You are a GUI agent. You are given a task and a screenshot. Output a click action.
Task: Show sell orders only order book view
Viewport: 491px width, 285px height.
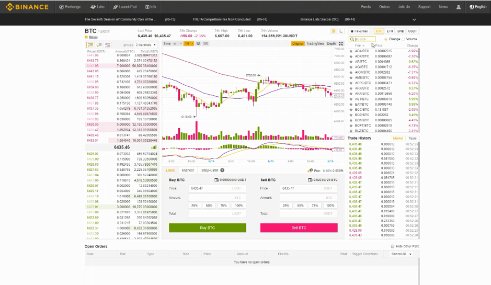(x=108, y=45)
